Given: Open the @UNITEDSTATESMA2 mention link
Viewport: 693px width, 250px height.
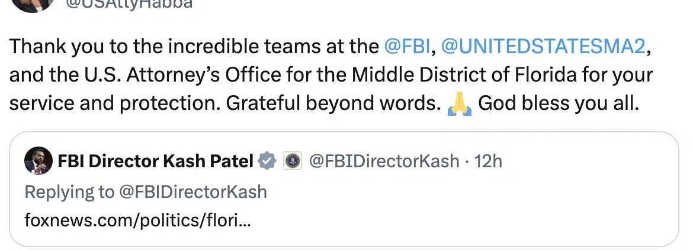Looking at the screenshot, I should [x=544, y=46].
